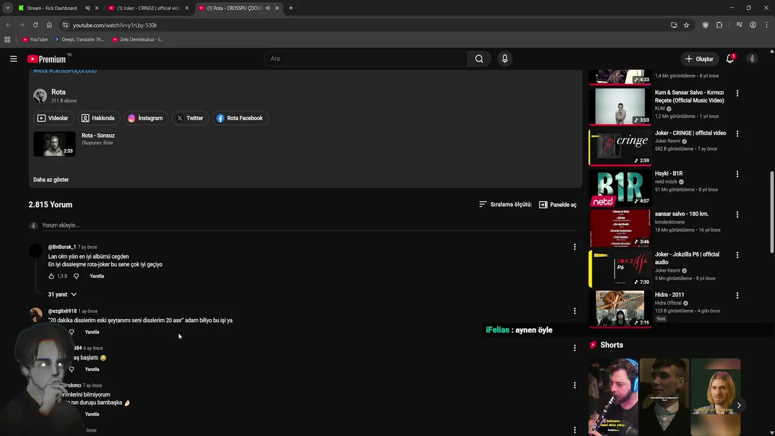This screenshot has width=775, height=436.
Task: Open YouTube notifications bell
Action: [730, 59]
